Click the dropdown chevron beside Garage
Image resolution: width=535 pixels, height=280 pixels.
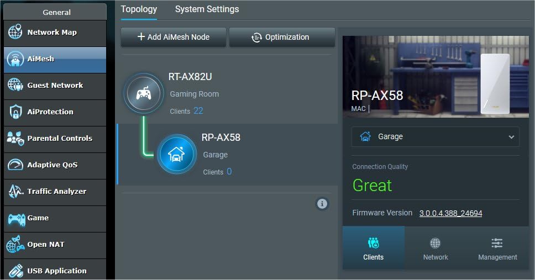pyautogui.click(x=511, y=137)
